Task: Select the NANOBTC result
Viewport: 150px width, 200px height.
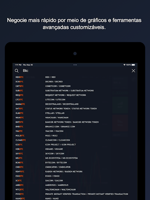Action: click(x=20, y=198)
